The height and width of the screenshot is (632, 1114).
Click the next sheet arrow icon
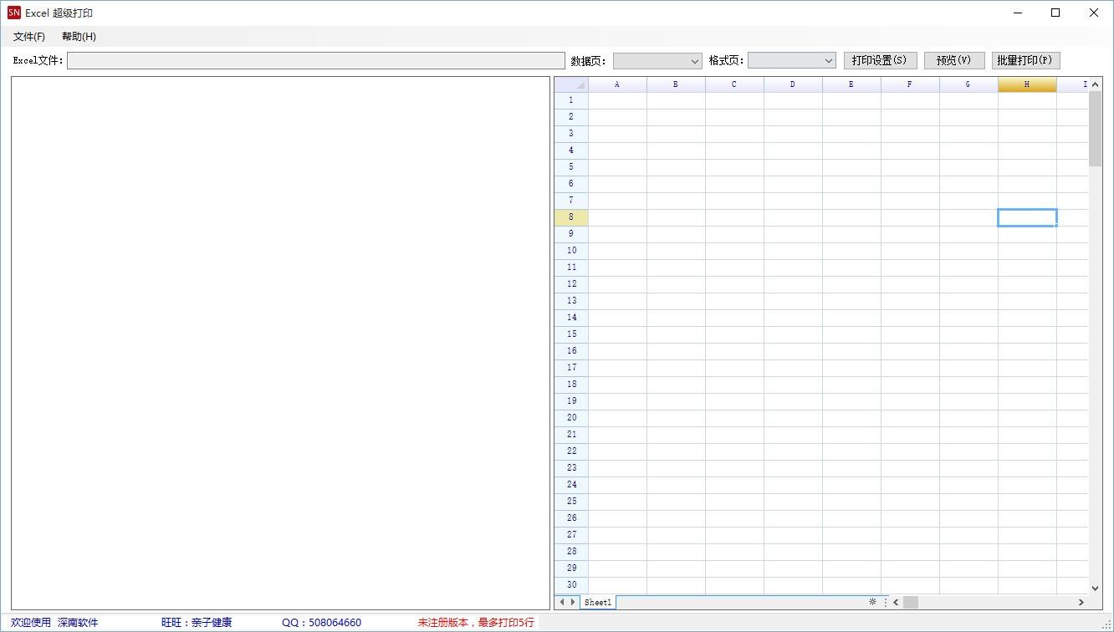pyautogui.click(x=573, y=602)
